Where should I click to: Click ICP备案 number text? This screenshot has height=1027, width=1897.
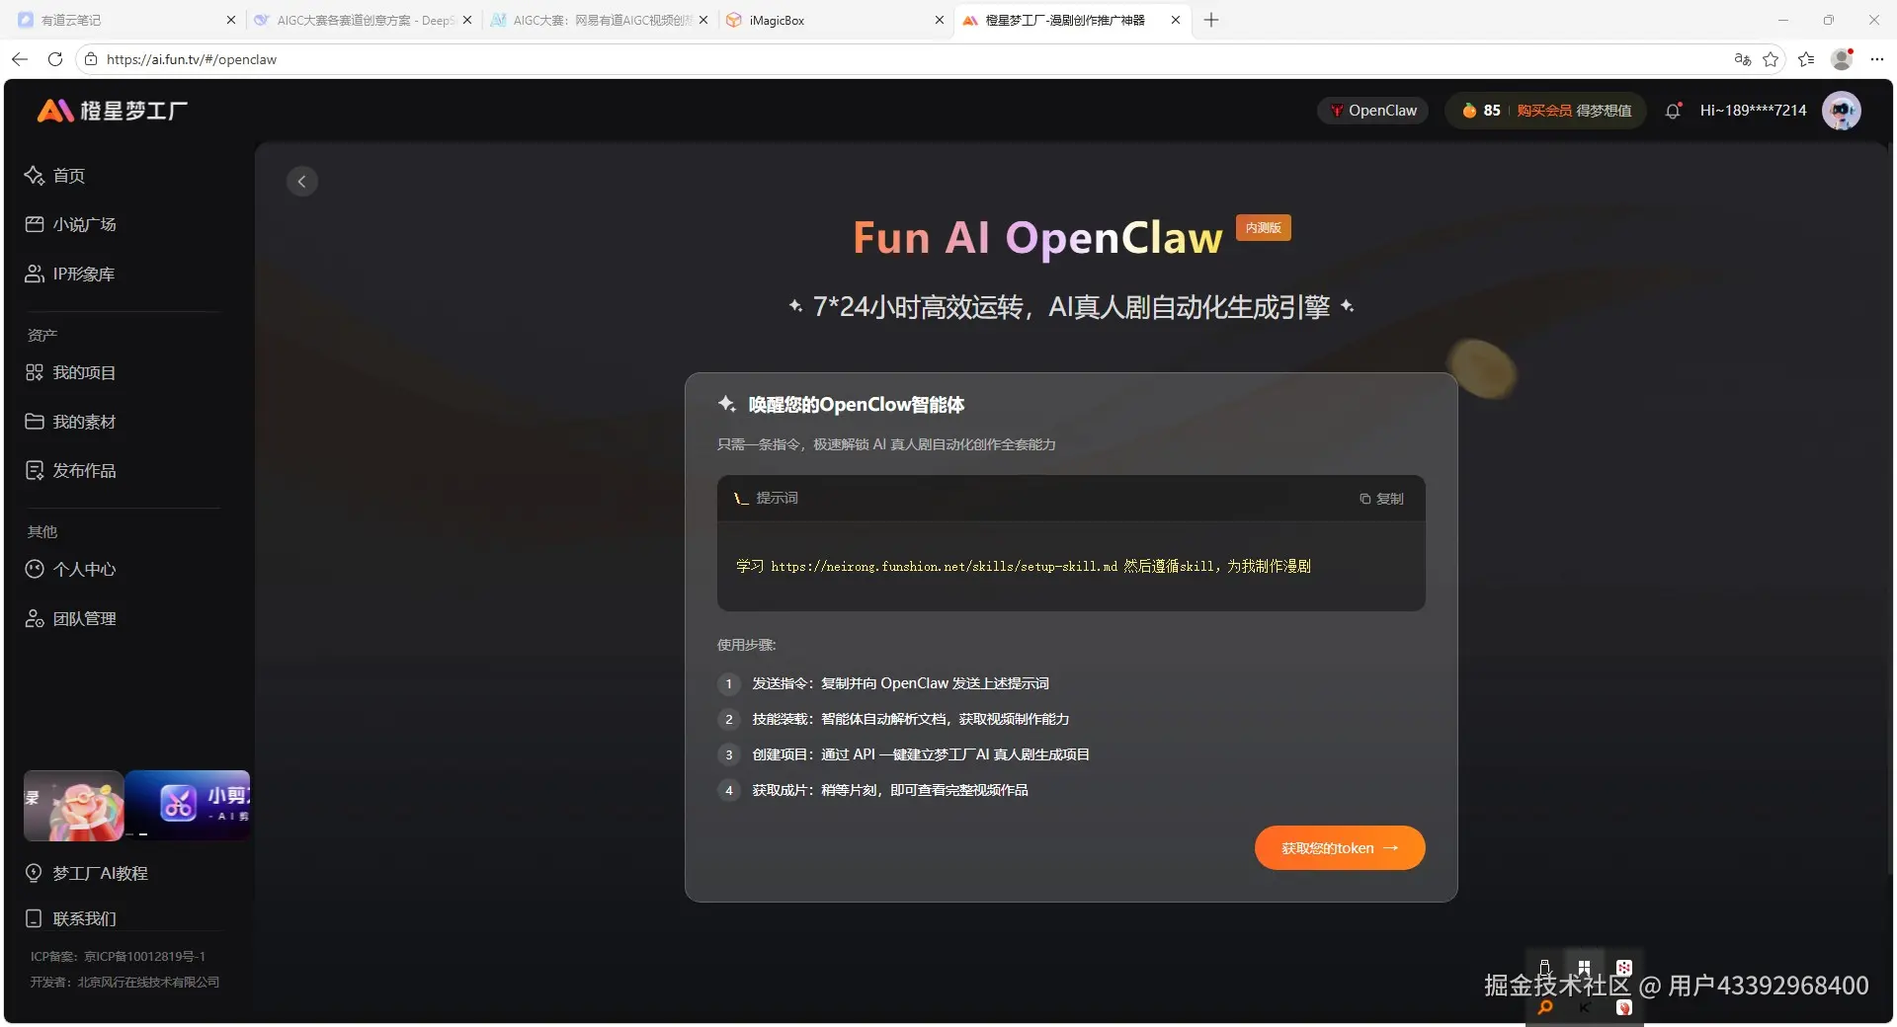tap(118, 956)
